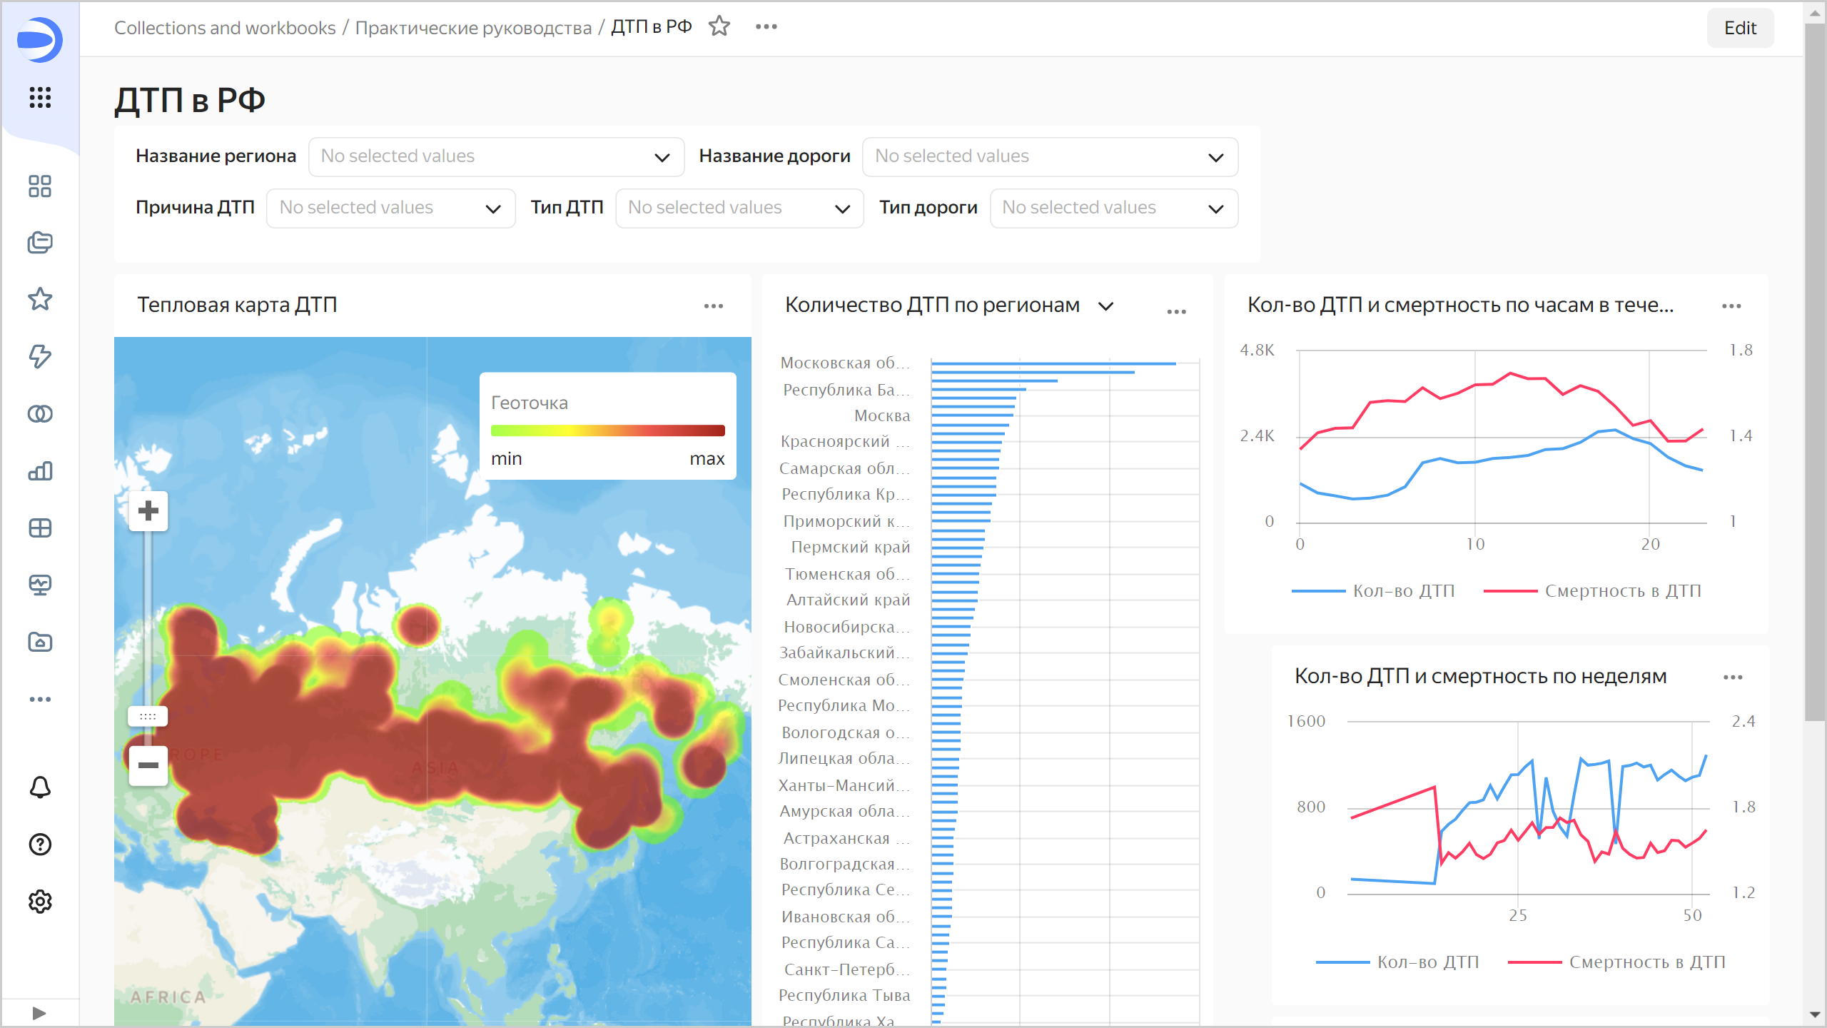Viewport: 1827px width, 1028px height.
Task: Go to Collections and workbooks breadcrumb
Action: click(x=225, y=27)
